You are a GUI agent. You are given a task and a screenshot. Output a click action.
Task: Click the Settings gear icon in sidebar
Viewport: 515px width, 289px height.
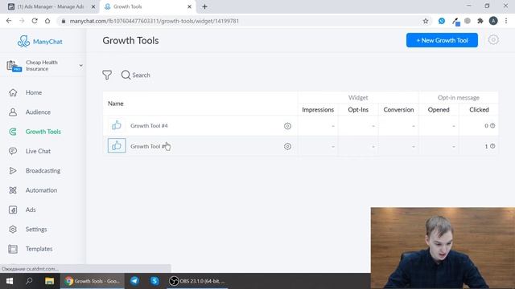pyautogui.click(x=13, y=230)
